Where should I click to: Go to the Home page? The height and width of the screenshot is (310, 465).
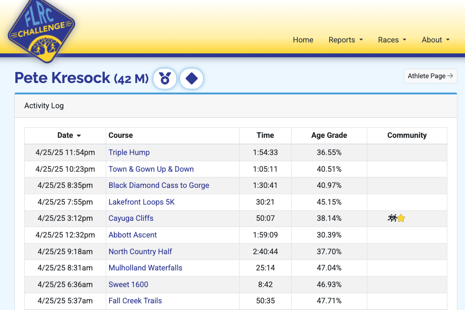pos(303,40)
